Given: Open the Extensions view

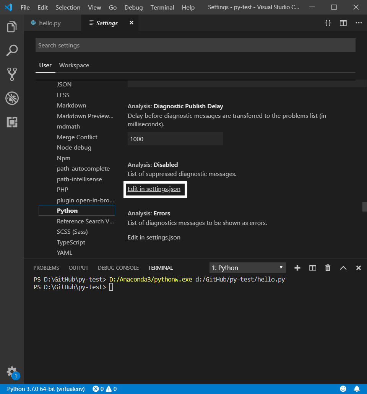Looking at the screenshot, I should coord(12,122).
